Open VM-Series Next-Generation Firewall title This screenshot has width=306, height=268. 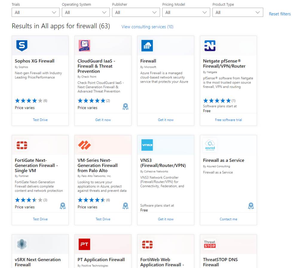98,165
